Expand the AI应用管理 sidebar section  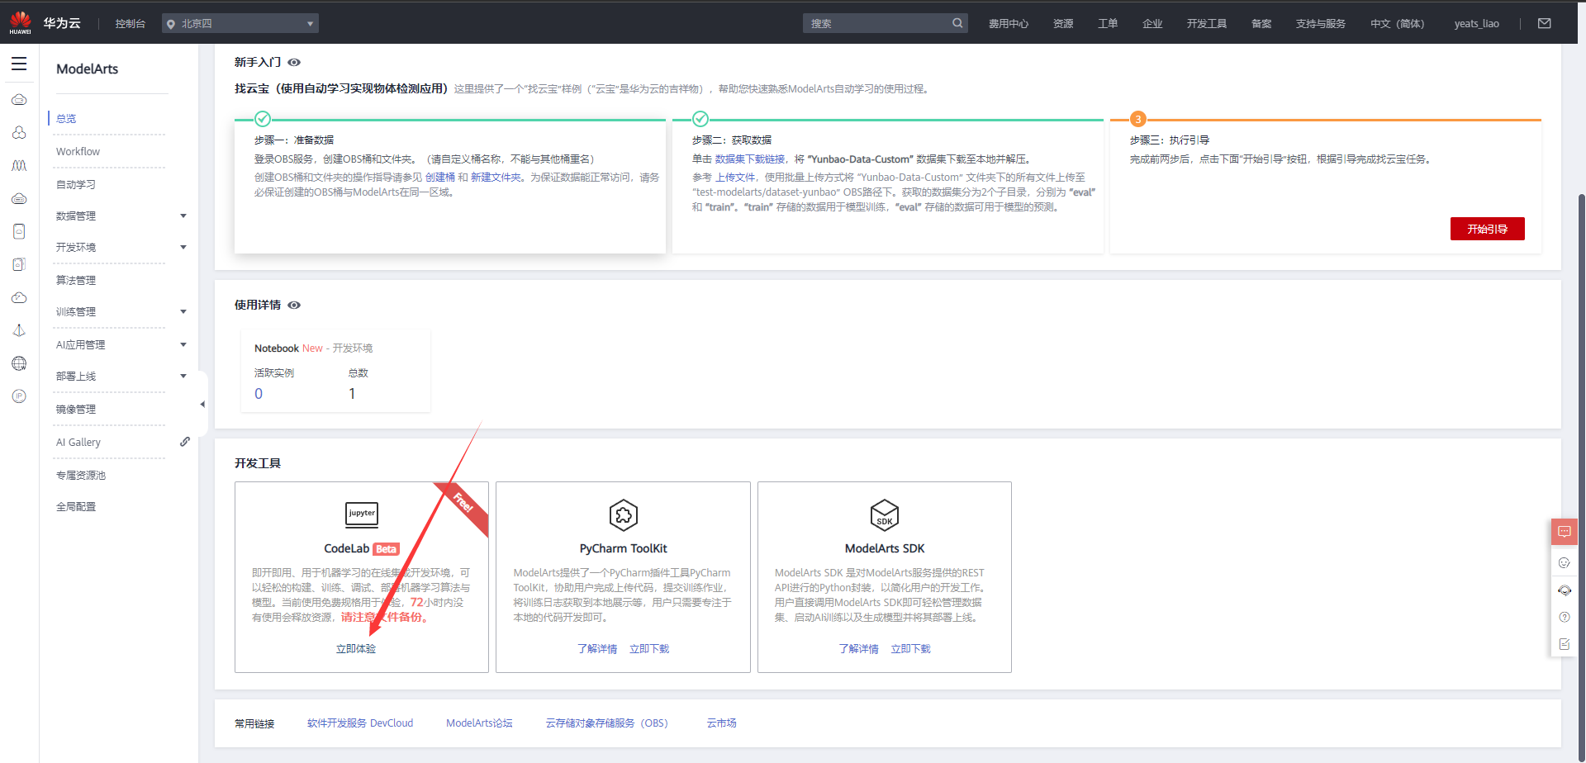point(183,345)
